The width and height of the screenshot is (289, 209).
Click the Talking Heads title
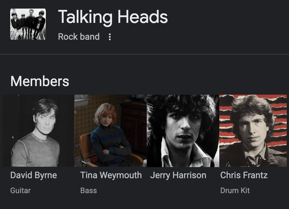pos(113,17)
